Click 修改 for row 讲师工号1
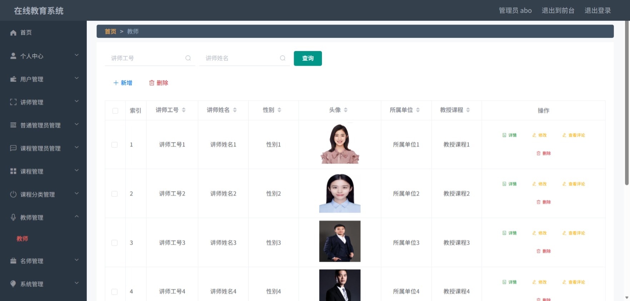 click(x=539, y=135)
